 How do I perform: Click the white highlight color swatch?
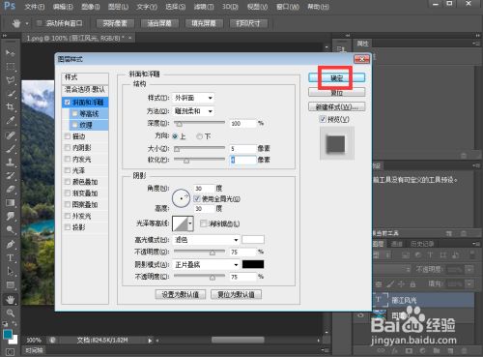[x=253, y=239]
